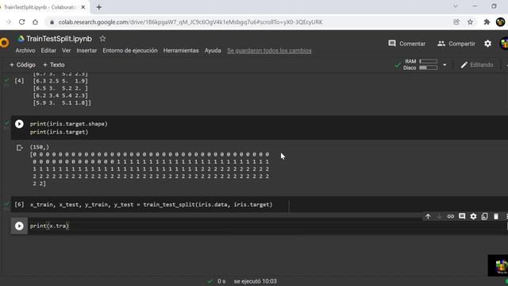The width and height of the screenshot is (508, 286).
Task: Open Colab settings gear icon
Action: click(487, 44)
